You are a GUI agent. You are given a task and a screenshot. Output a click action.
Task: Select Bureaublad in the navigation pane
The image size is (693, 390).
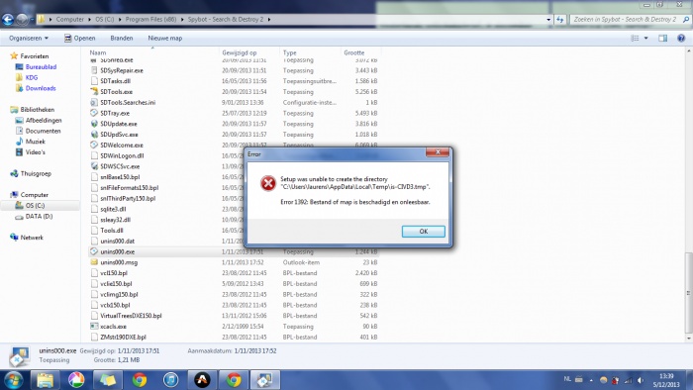point(41,67)
